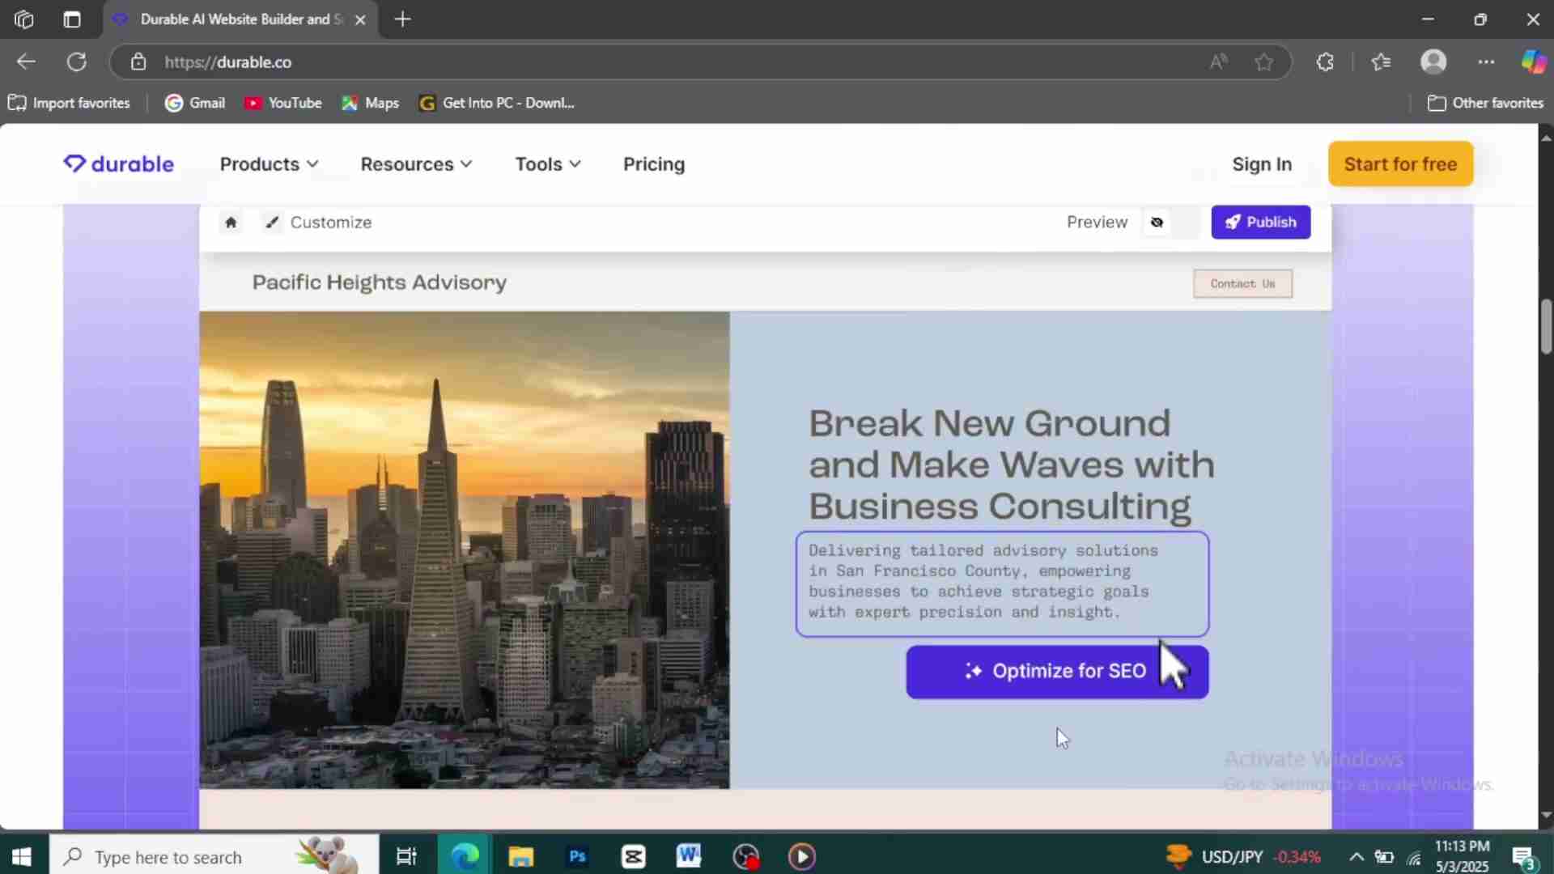This screenshot has width=1554, height=874.
Task: Open browser extensions icon
Action: (1325, 62)
